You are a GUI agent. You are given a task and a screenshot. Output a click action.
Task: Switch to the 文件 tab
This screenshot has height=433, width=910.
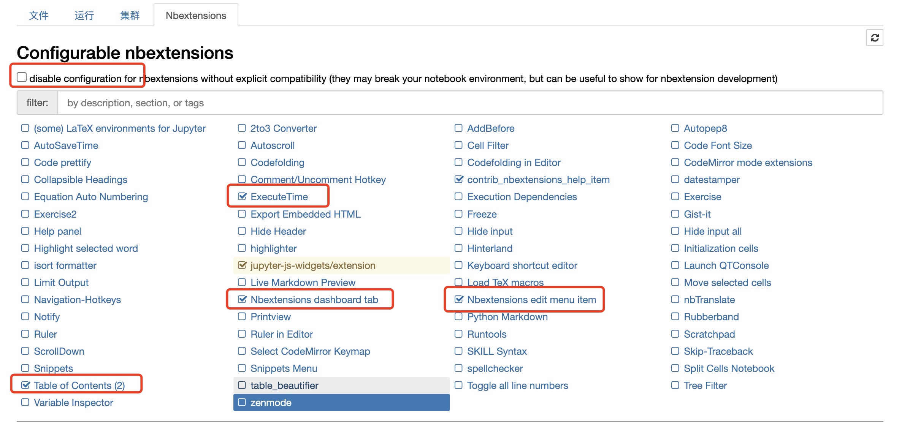39,16
